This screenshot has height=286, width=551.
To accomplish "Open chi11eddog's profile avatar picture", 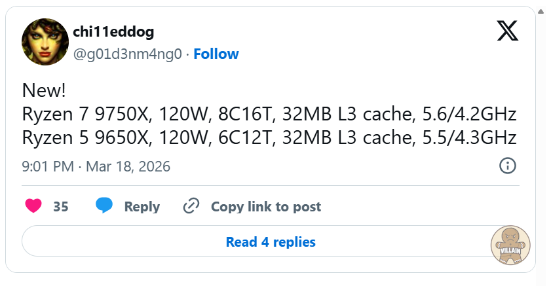I will [x=45, y=42].
